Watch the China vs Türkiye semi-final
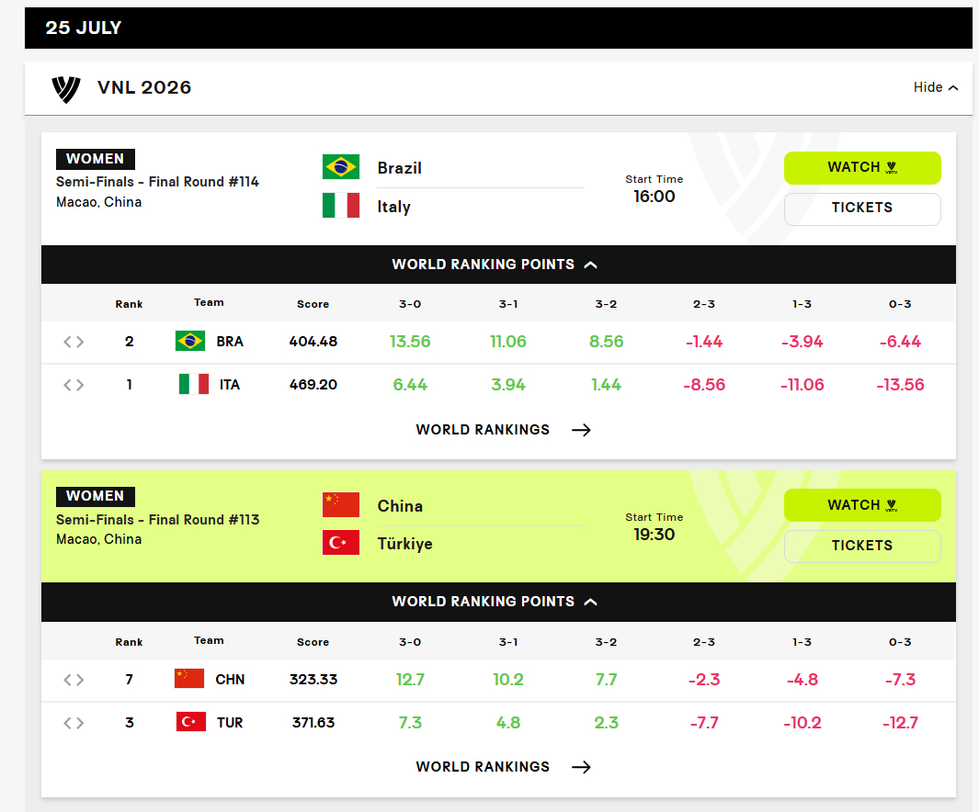The width and height of the screenshot is (979, 812). click(862, 505)
